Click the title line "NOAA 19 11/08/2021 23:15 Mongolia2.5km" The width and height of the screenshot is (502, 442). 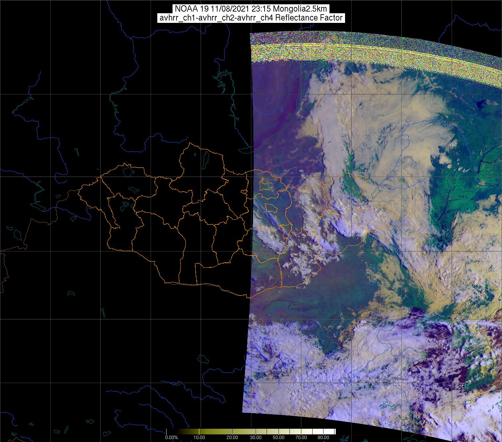tap(251, 9)
